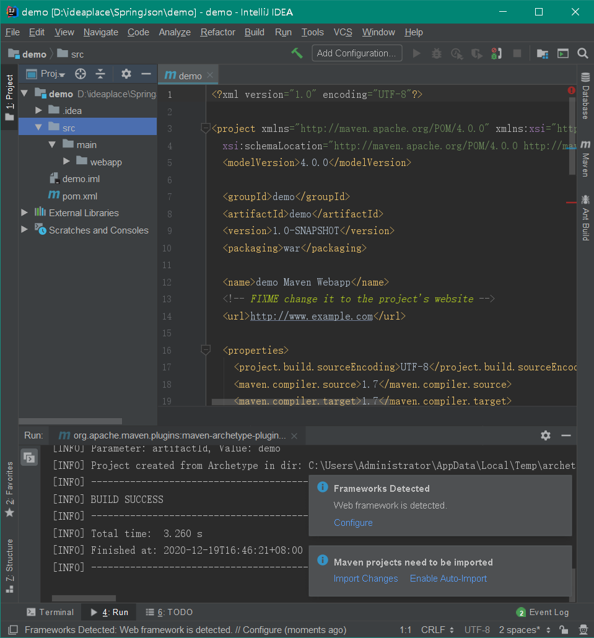594x638 pixels.
Task: Hide the Run tool window
Action: (x=566, y=435)
